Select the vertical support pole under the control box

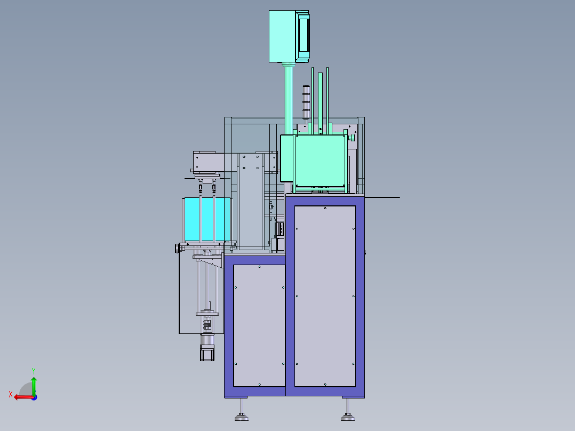coord(289,101)
